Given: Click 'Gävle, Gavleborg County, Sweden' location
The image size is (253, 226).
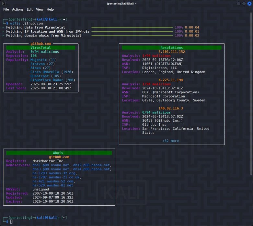Looking at the screenshot, I should [174, 100].
